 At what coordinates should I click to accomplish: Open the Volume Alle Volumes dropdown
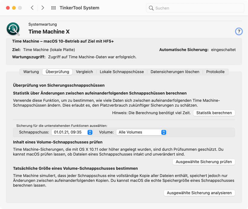point(142,132)
